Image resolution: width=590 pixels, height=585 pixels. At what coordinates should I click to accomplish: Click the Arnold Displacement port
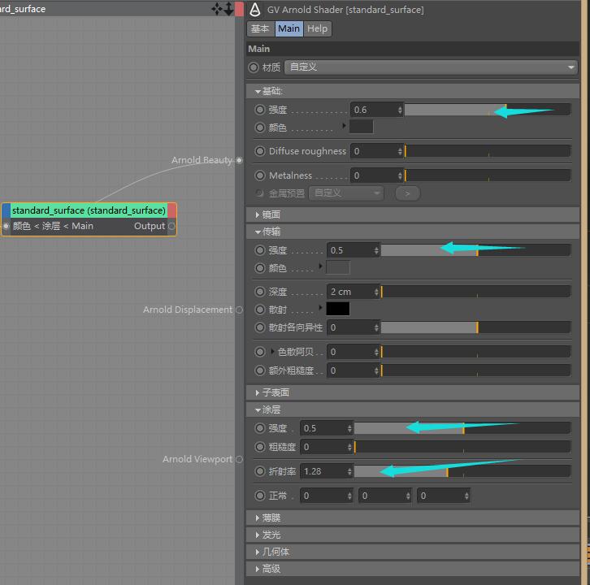(239, 310)
